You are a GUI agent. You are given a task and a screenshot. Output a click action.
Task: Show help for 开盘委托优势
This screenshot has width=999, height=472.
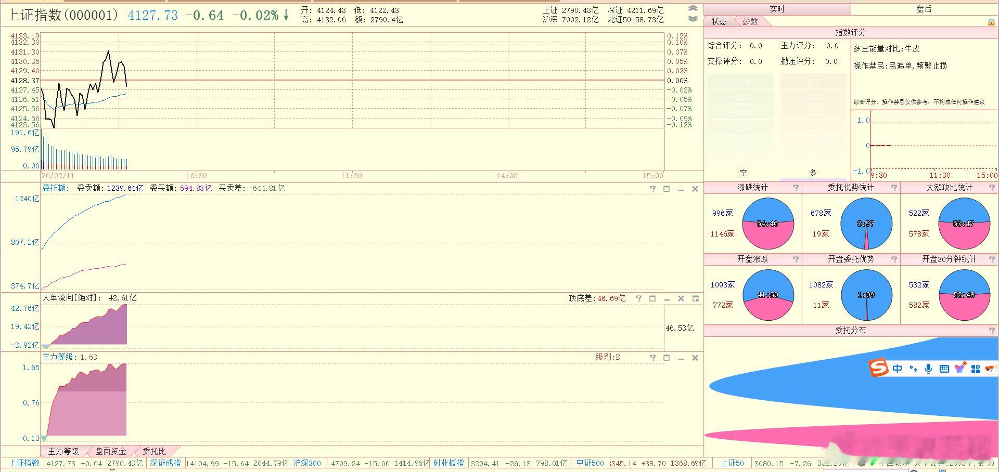click(894, 259)
